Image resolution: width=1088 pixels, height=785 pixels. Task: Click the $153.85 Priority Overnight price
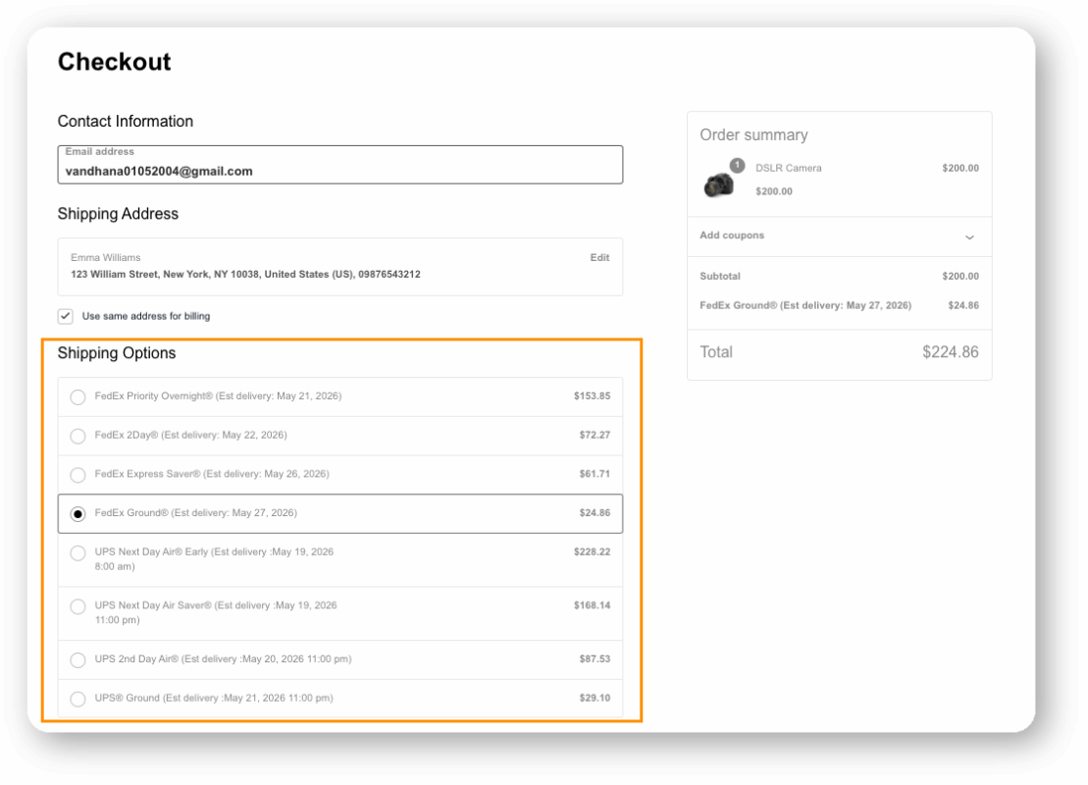[x=592, y=396]
